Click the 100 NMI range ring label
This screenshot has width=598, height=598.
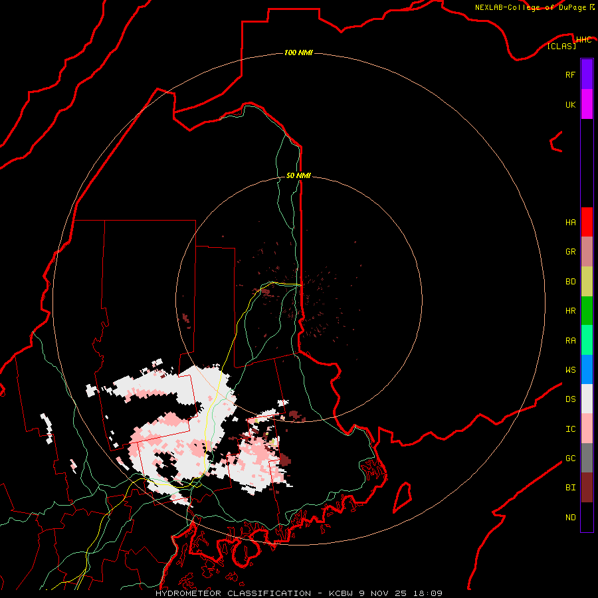[x=298, y=52]
